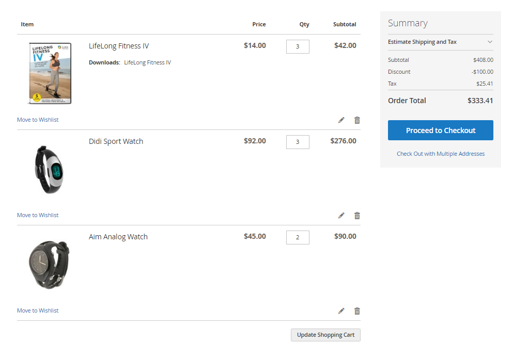Click quantity box for Didi Sport Watch
This screenshot has width=513, height=344.
coord(298,142)
